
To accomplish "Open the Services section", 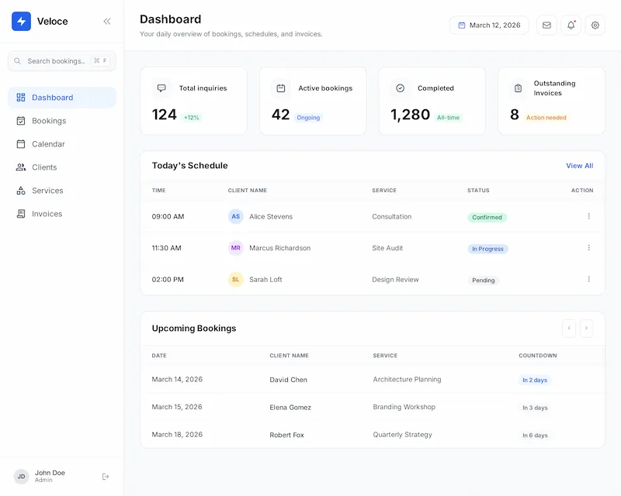I will pos(62,191).
